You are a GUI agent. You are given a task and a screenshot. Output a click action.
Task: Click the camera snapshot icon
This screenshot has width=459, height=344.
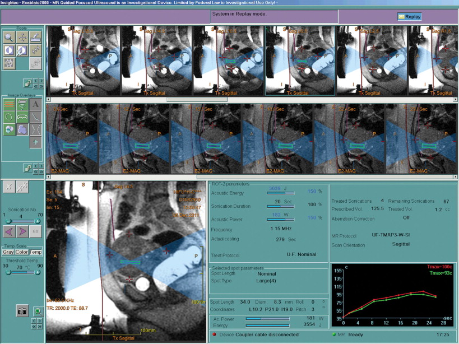click(x=22, y=312)
